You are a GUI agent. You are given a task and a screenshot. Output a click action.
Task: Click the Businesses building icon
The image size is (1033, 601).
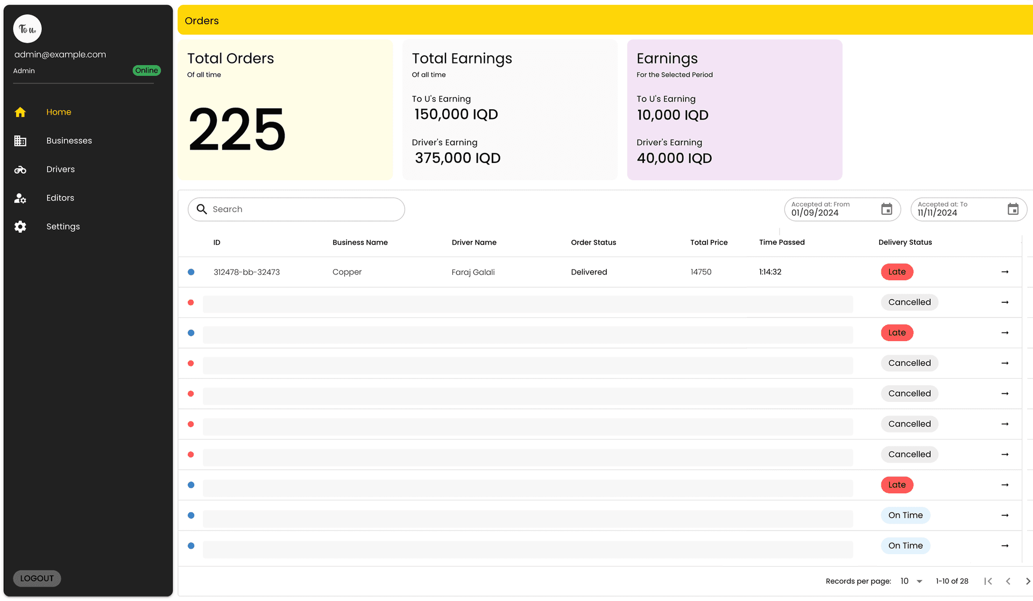[20, 140]
